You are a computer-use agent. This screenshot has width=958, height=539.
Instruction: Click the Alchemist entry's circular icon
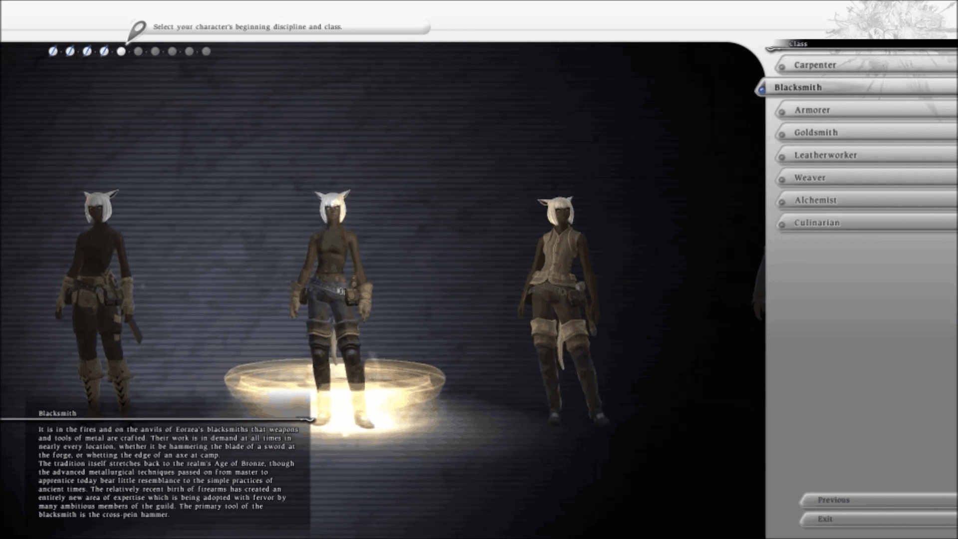click(x=781, y=202)
